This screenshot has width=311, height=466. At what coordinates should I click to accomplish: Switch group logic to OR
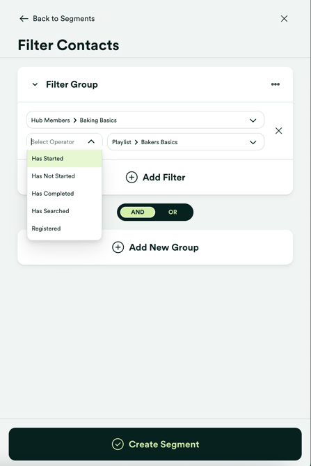[173, 212]
